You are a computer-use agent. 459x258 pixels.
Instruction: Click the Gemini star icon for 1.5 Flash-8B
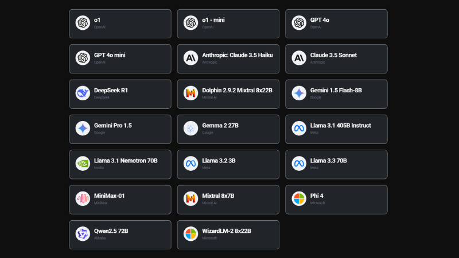299,93
